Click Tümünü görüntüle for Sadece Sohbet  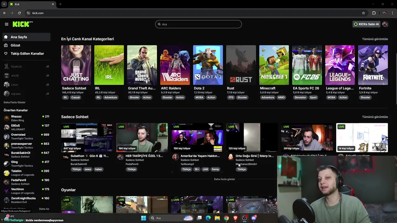[x=375, y=117]
